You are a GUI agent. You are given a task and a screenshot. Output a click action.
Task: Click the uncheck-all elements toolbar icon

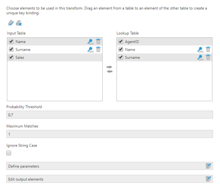(19, 23)
